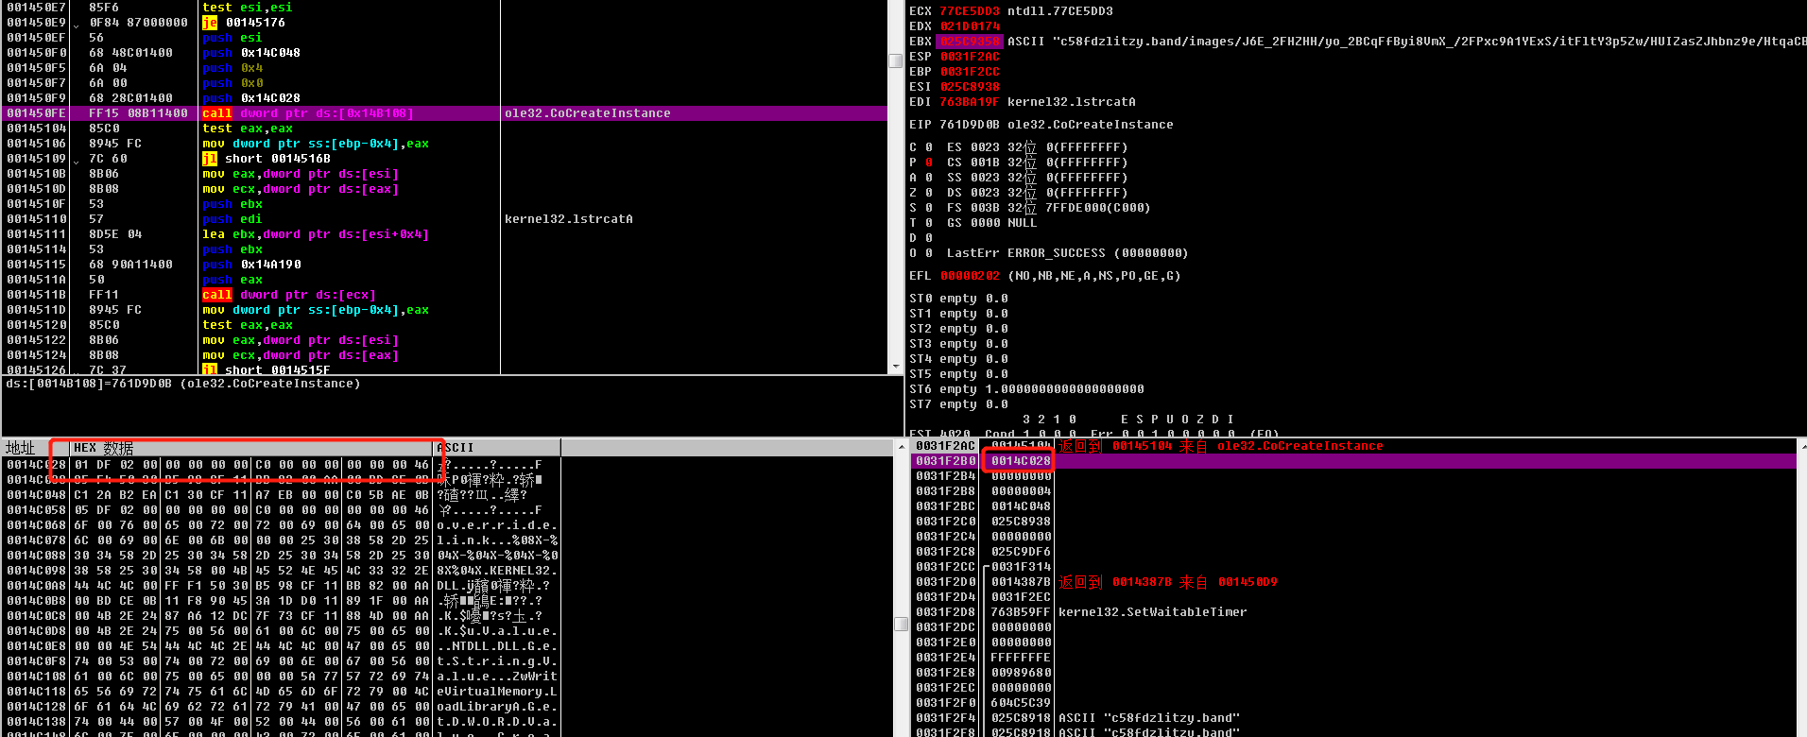
Task: Select the jl short 0014516B instruction
Action: tap(444, 159)
